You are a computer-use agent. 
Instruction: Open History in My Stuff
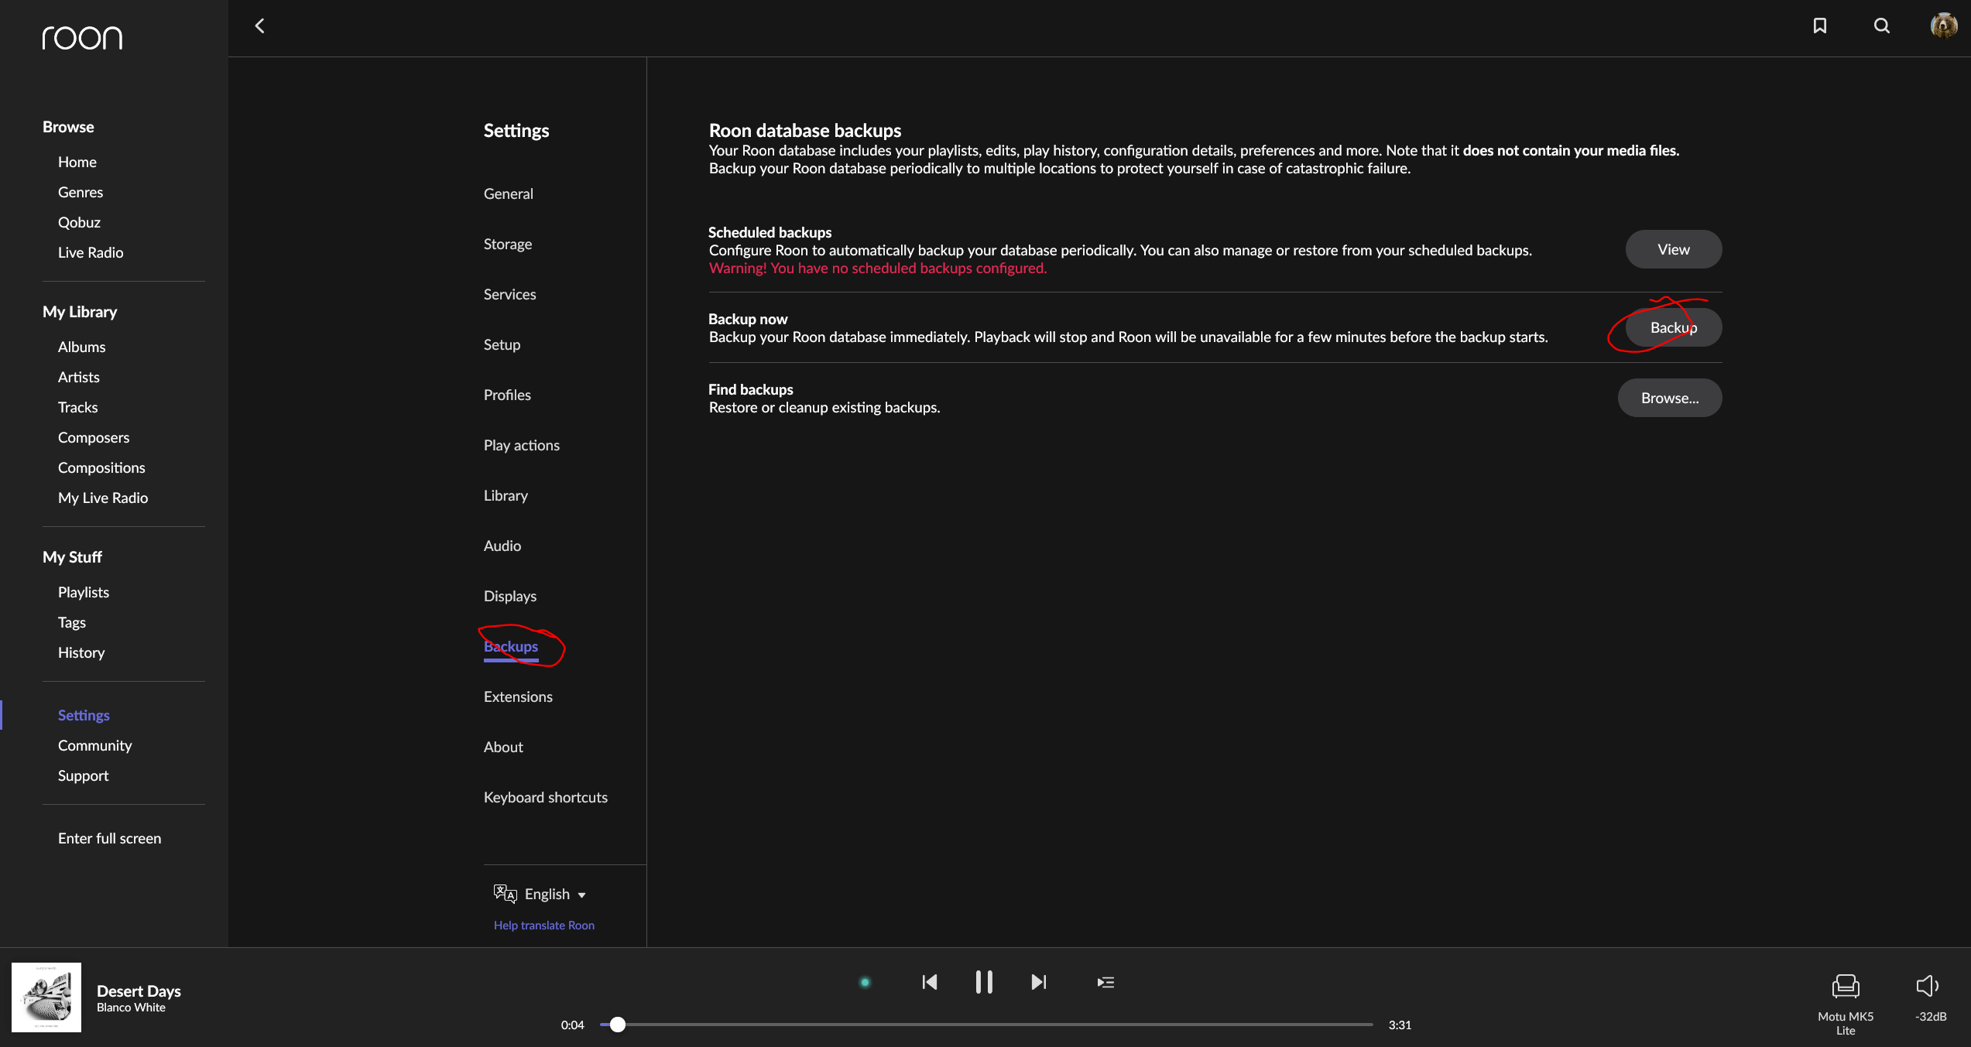81,652
